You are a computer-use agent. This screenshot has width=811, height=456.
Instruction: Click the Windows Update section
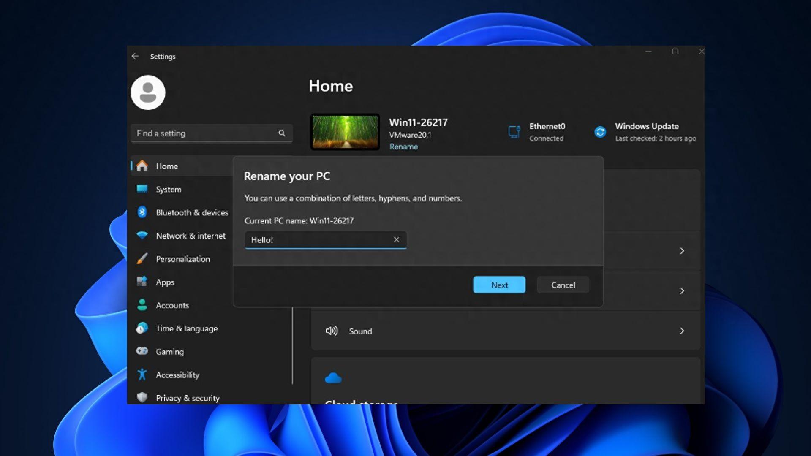pos(646,131)
